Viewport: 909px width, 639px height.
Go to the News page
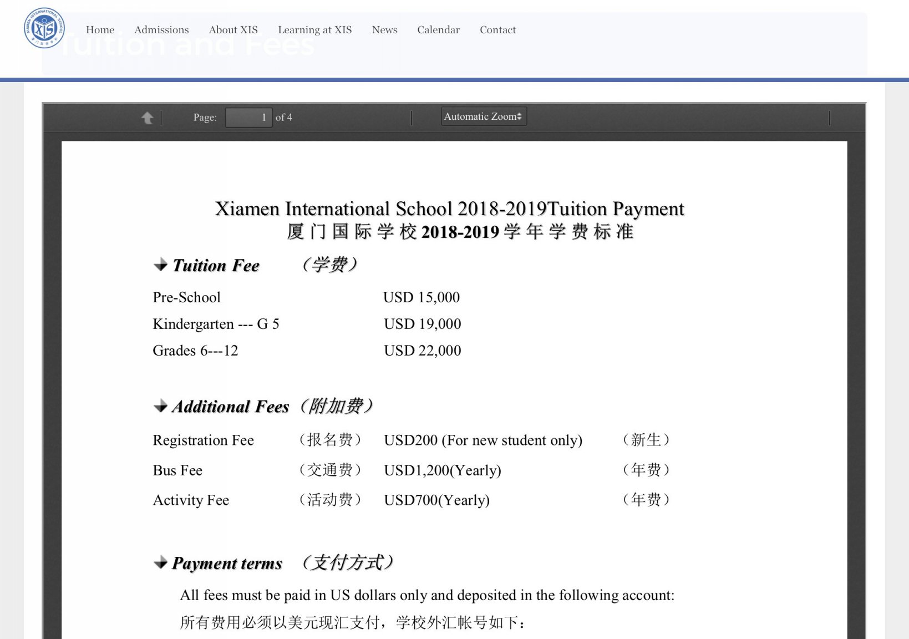pos(385,30)
